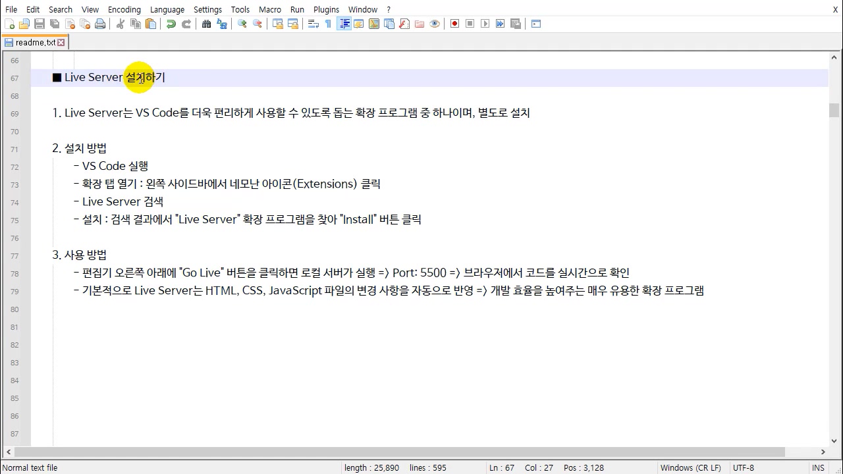Click line number 77 in the margin
Image resolution: width=843 pixels, height=474 pixels.
[x=14, y=255]
